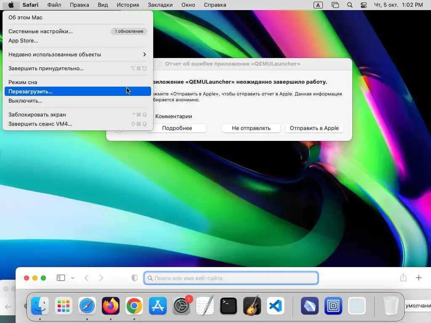The width and height of the screenshot is (431, 323).
Task: Launch Visual Studio Code from the Dock
Action: (x=276, y=306)
